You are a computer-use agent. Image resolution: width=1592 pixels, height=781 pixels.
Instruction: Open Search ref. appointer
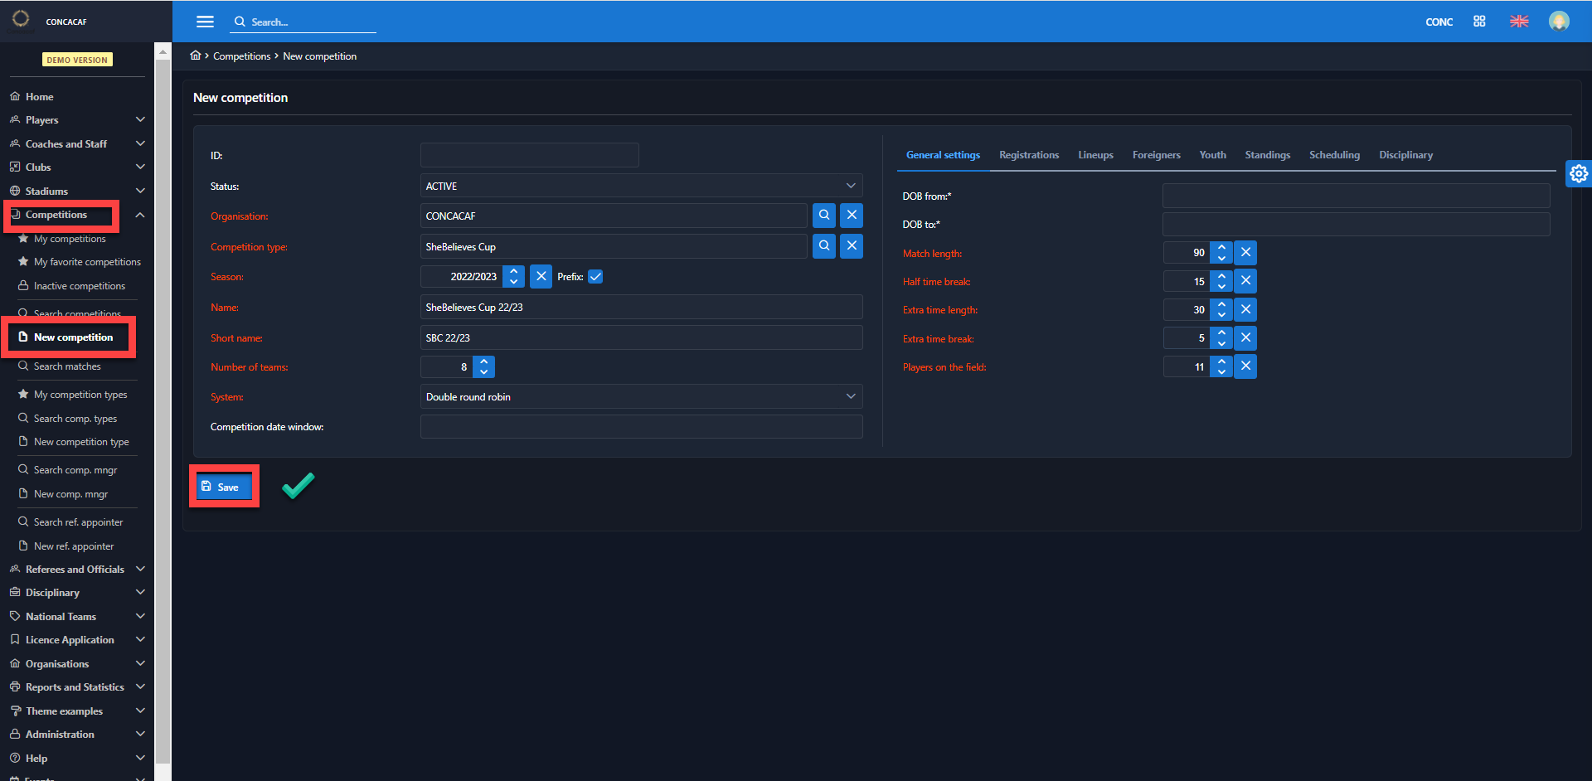[x=78, y=522]
